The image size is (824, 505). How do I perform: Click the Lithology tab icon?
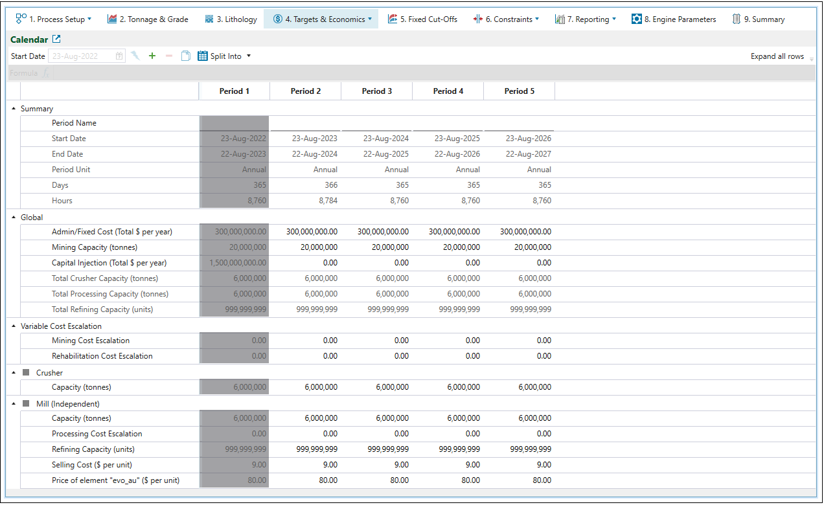click(209, 19)
